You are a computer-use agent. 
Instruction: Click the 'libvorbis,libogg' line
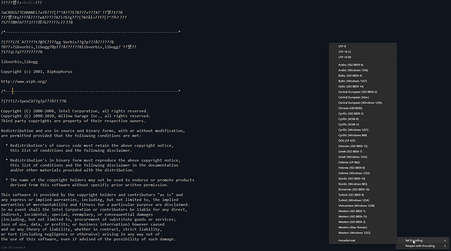pyautogui.click(x=19, y=62)
